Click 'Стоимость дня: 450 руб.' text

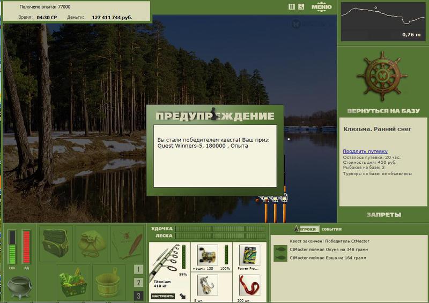369,162
